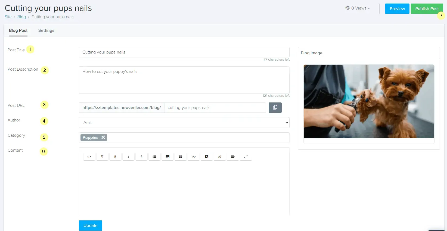Click into the Post Title input field
The width and height of the screenshot is (447, 231).
pos(184,52)
